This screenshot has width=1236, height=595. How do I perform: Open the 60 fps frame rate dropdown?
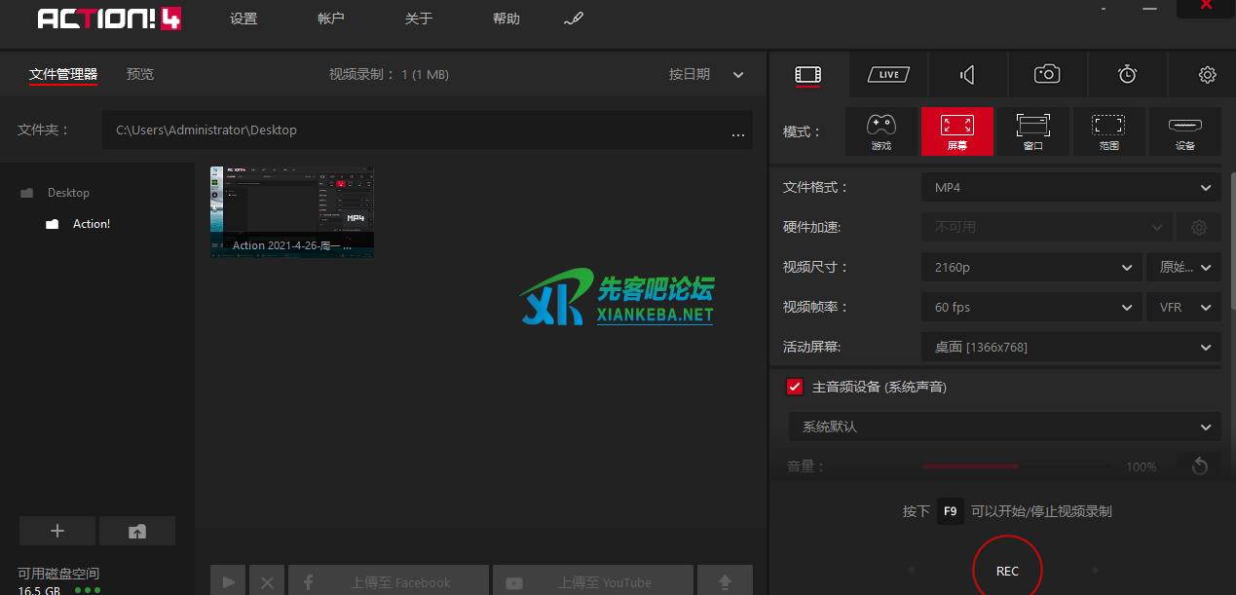pos(1030,307)
